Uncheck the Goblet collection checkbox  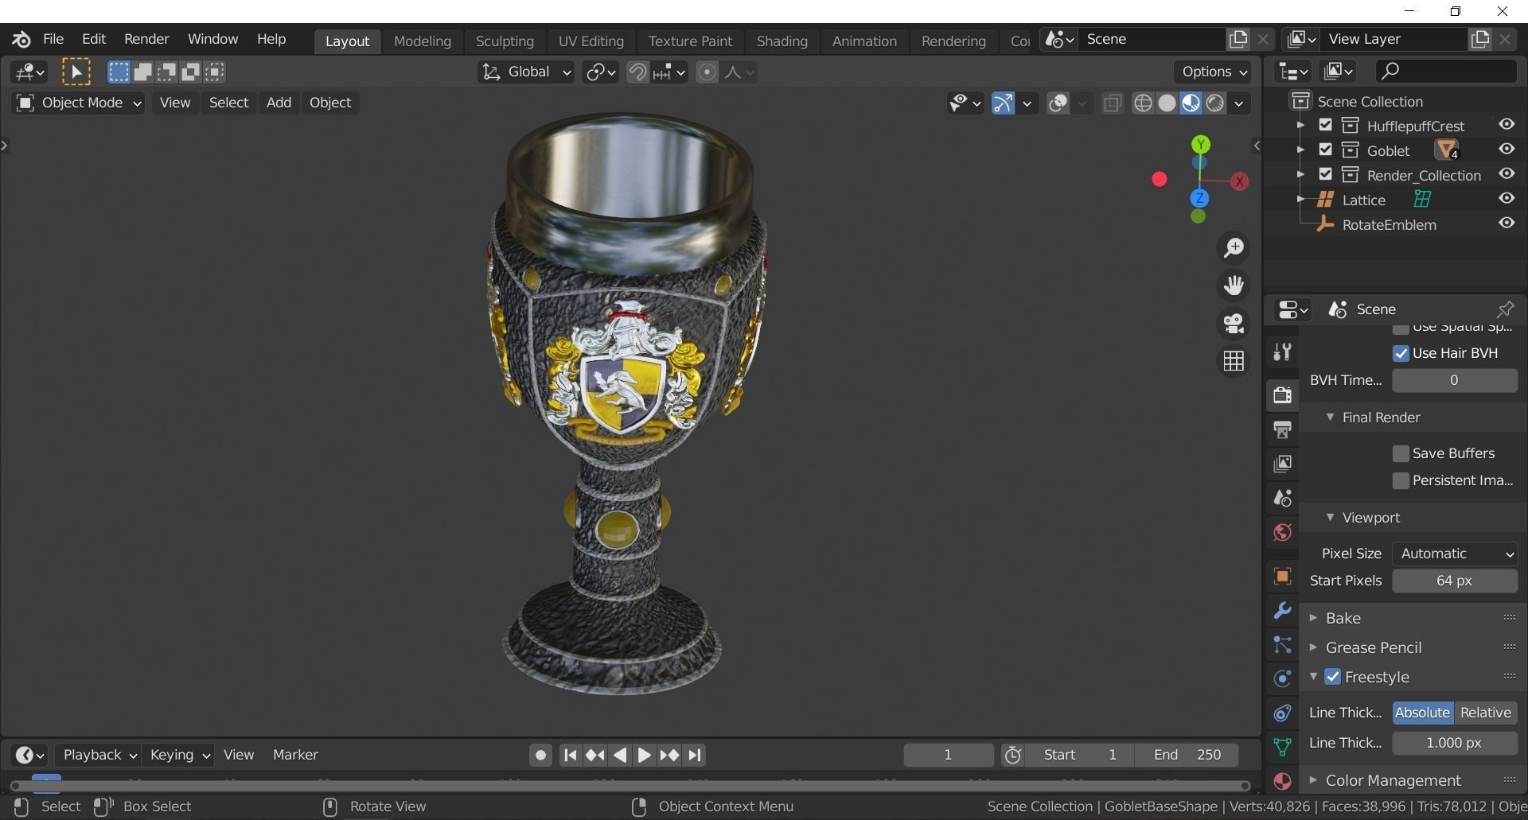(1325, 150)
